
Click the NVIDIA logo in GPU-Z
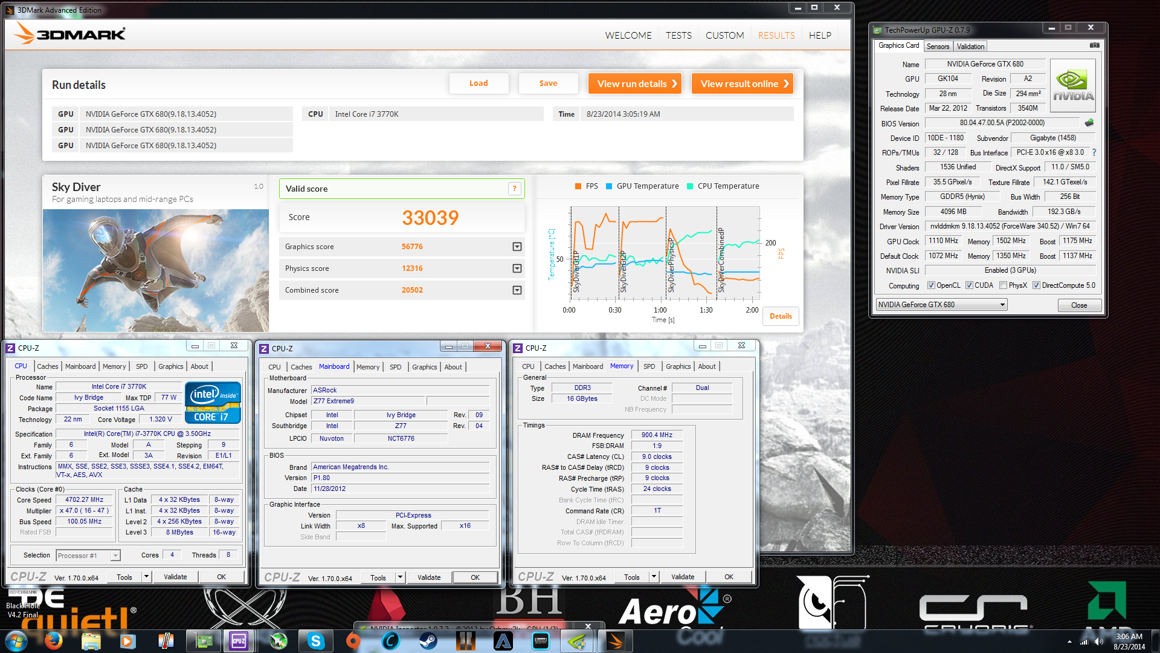click(x=1073, y=86)
